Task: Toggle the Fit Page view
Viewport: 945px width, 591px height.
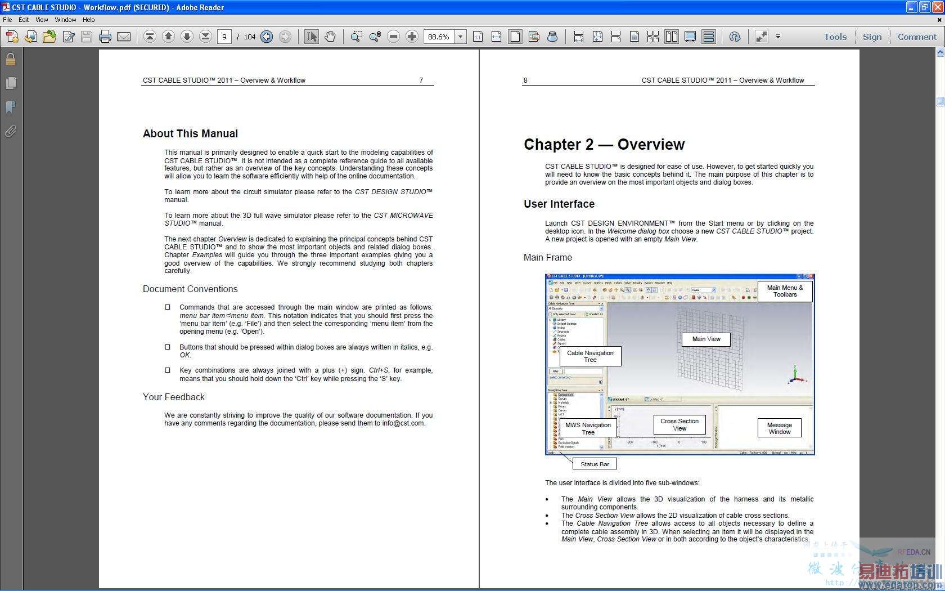Action: click(x=515, y=37)
